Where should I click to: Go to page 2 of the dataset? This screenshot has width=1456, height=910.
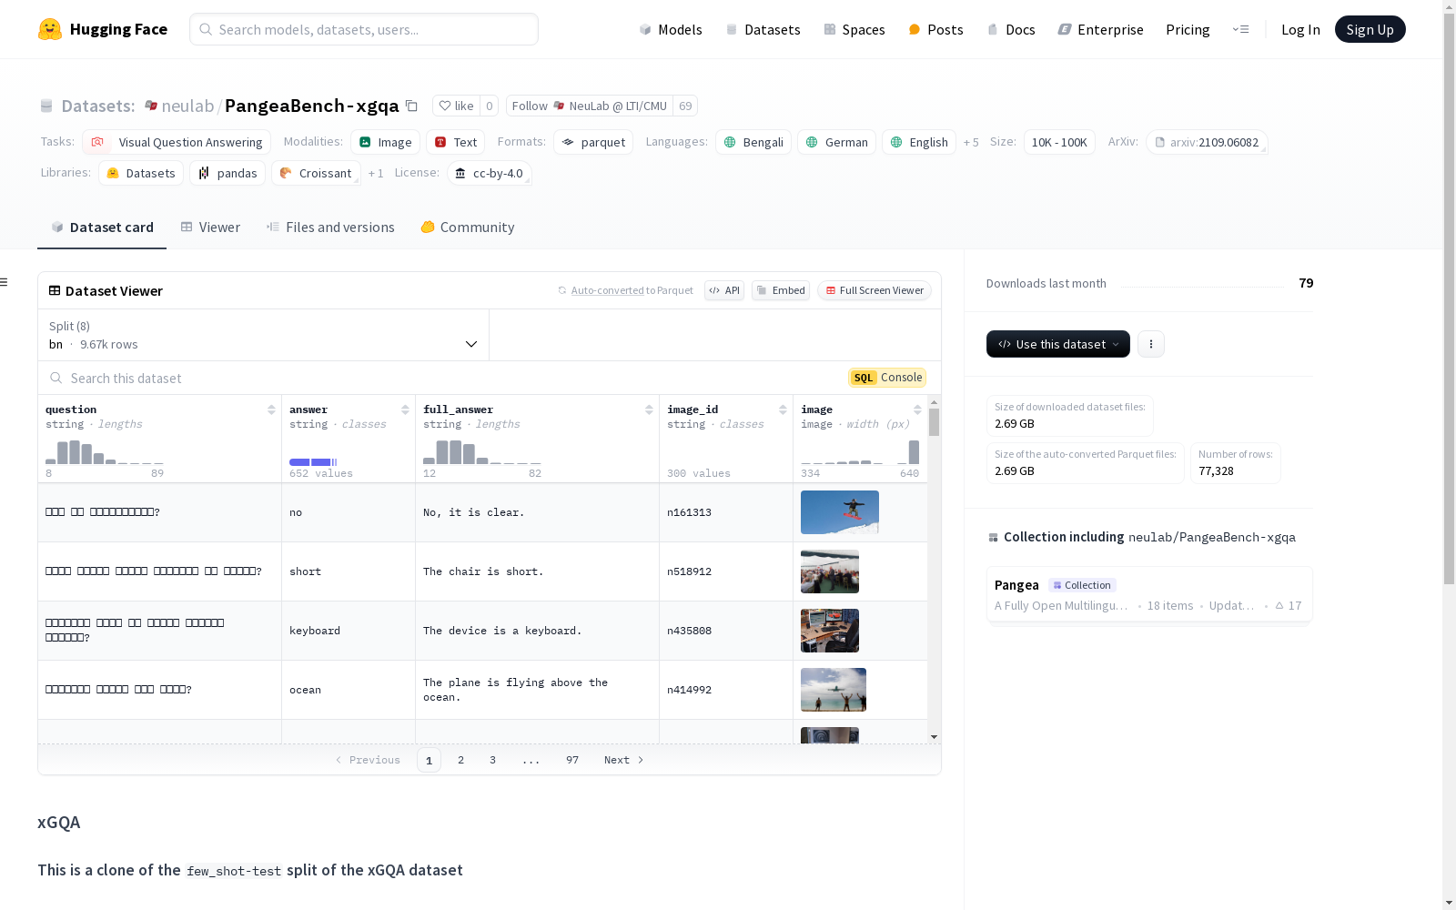click(x=461, y=760)
